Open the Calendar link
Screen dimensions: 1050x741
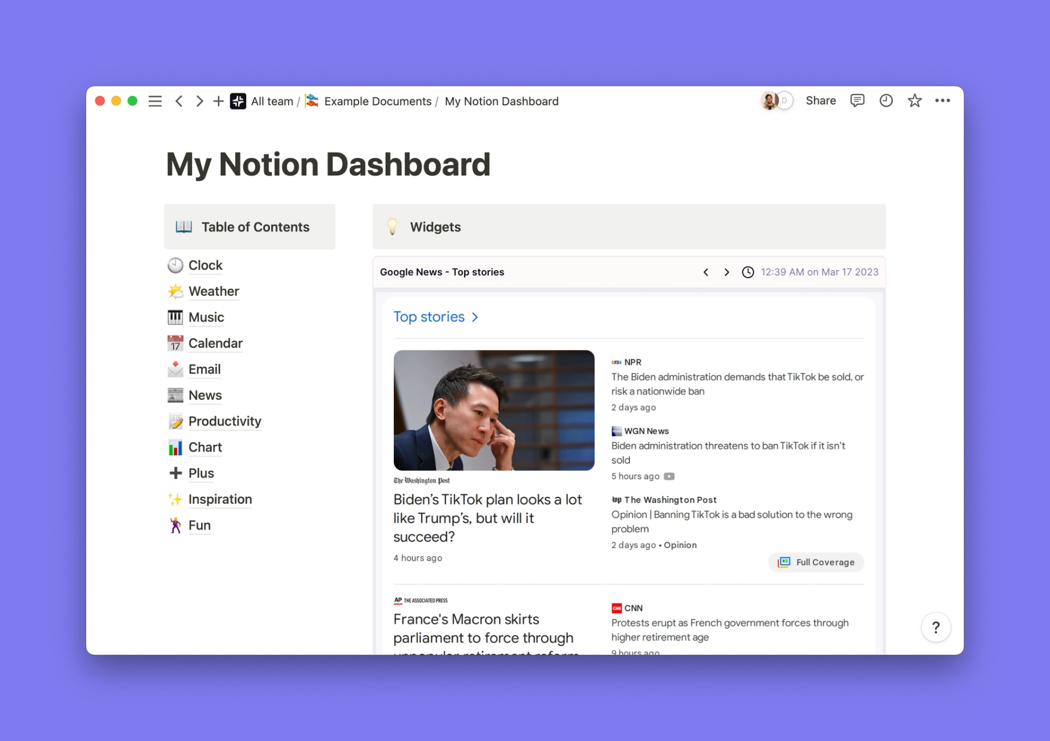click(216, 343)
